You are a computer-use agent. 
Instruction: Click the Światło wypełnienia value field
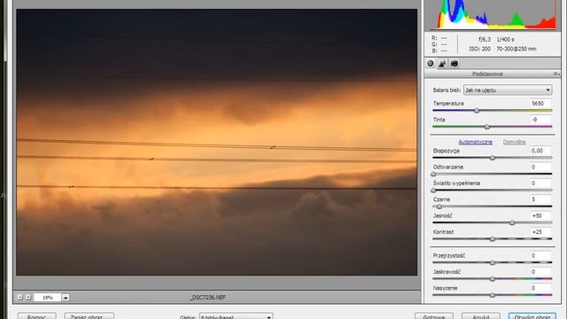(540, 183)
